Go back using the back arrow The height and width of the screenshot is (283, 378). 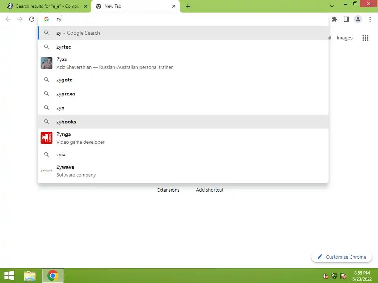click(8, 19)
